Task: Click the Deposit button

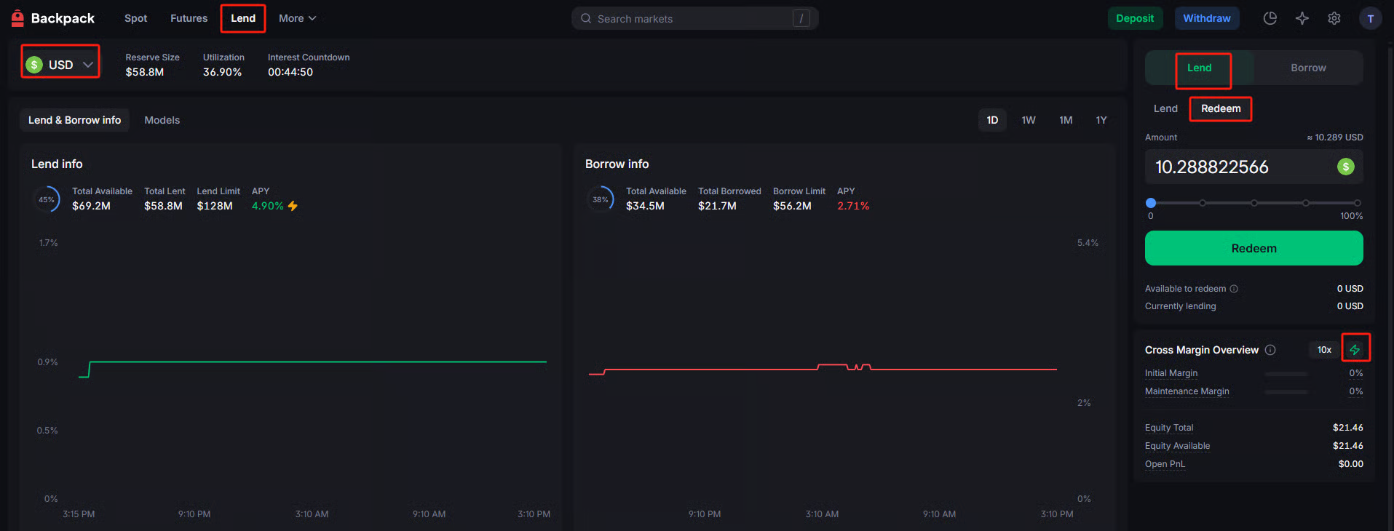Action: click(1134, 18)
